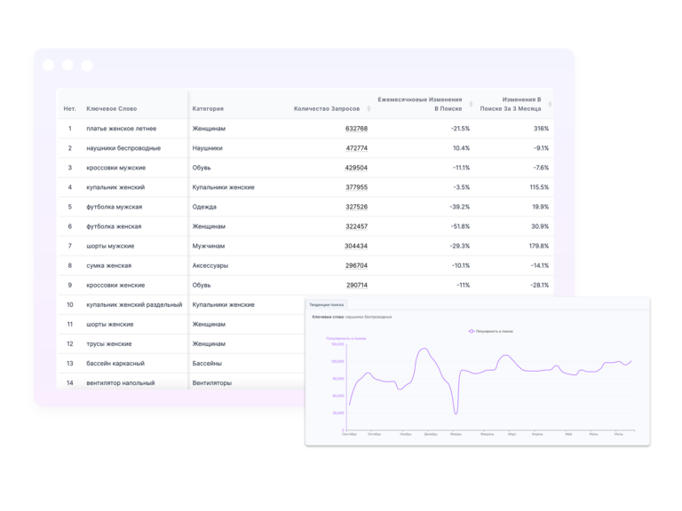
Task: Open the Тенденции поиска tab
Action: [326, 304]
